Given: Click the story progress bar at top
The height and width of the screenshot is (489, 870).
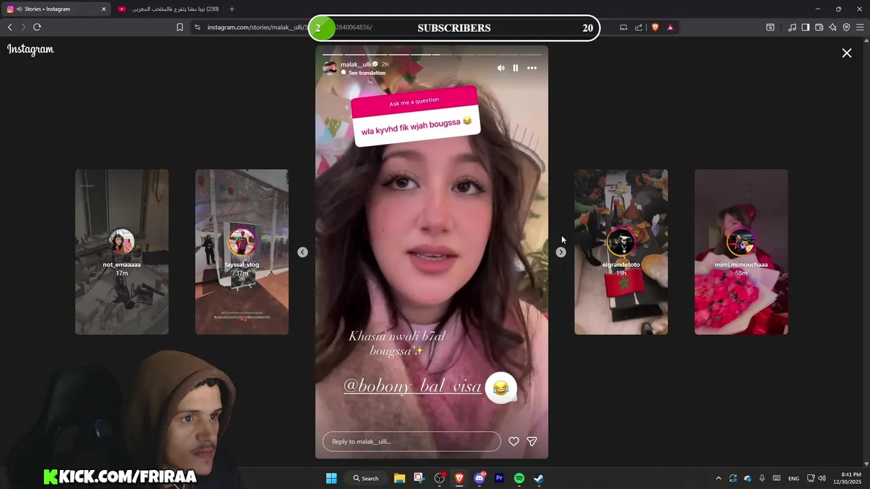Looking at the screenshot, I should coord(432,54).
